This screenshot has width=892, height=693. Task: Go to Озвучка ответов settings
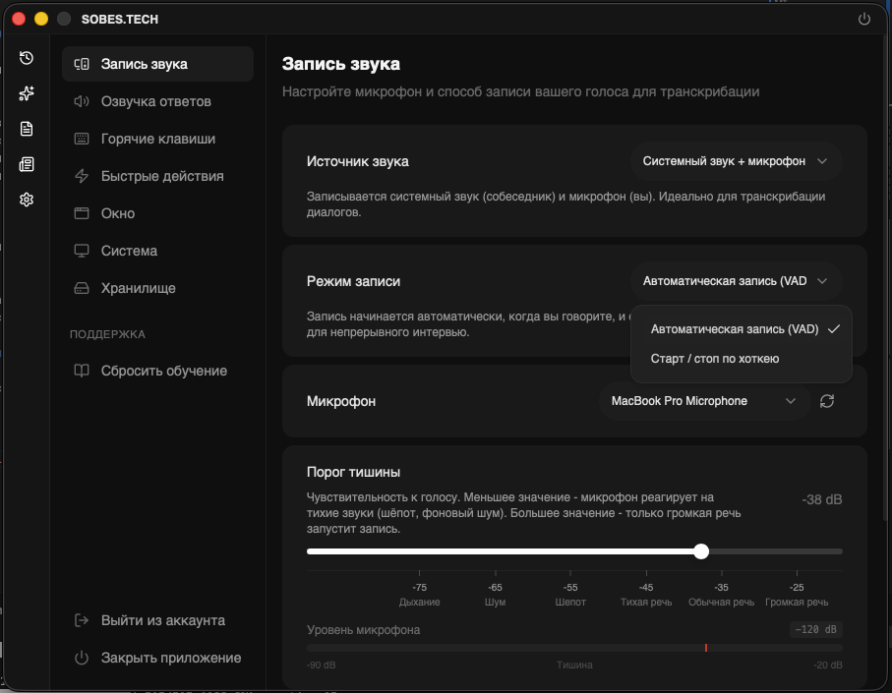coord(155,101)
